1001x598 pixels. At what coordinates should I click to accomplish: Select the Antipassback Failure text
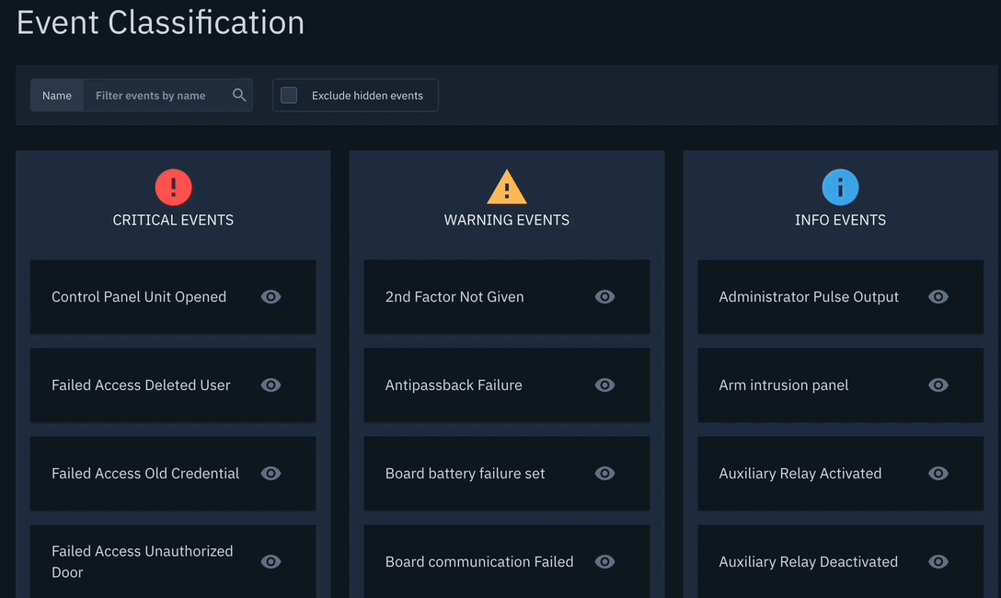tap(454, 385)
